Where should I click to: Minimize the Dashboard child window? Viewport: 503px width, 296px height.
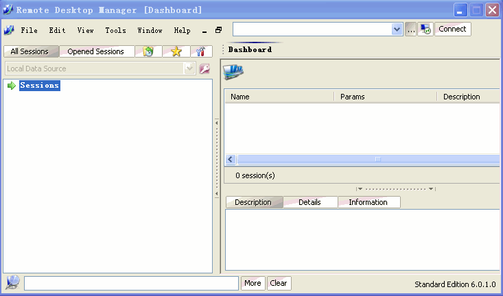click(x=204, y=31)
